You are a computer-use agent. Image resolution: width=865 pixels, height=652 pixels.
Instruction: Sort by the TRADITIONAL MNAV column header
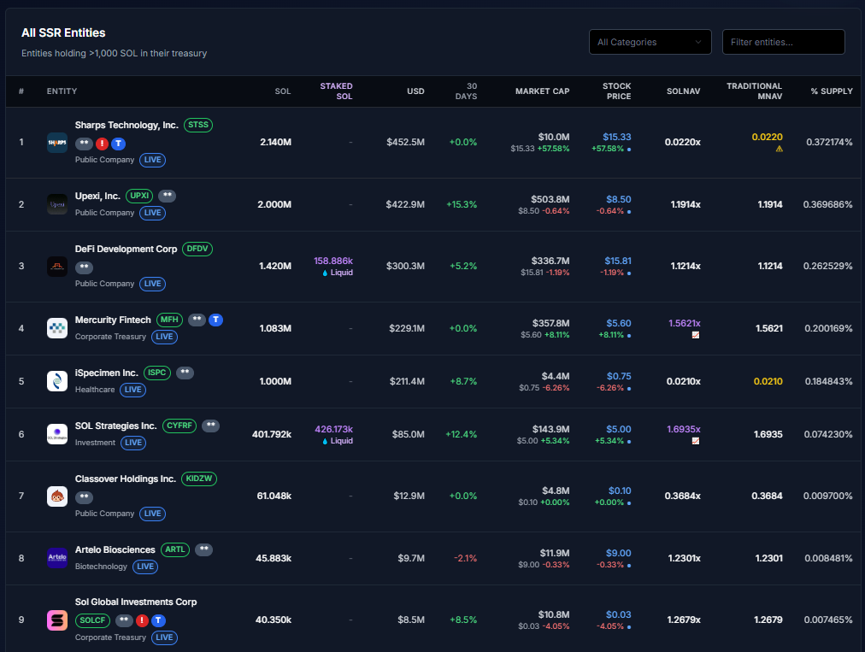pos(754,91)
